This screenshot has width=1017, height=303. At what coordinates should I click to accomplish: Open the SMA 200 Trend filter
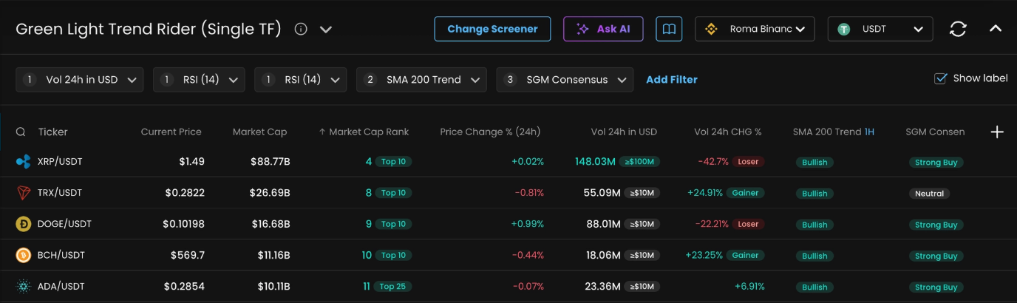pos(421,80)
